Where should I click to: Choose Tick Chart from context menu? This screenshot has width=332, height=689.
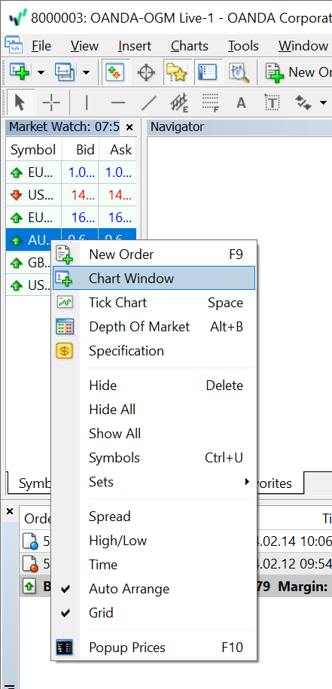154,302
